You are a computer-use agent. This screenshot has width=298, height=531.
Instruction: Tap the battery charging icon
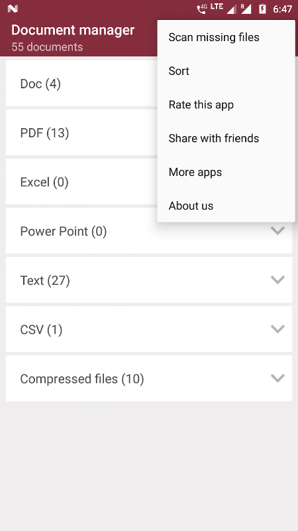(262, 9)
